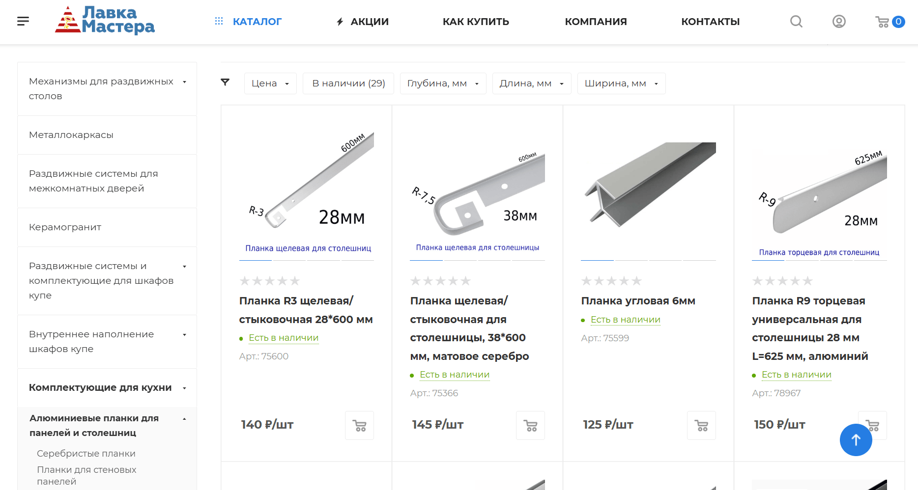Add Планка угловая 6мм to cart
This screenshot has width=918, height=490.
tap(701, 425)
